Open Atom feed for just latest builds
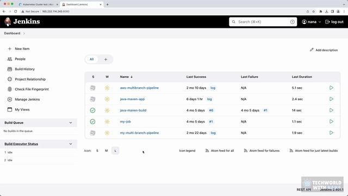348x196 pixels. [313, 151]
